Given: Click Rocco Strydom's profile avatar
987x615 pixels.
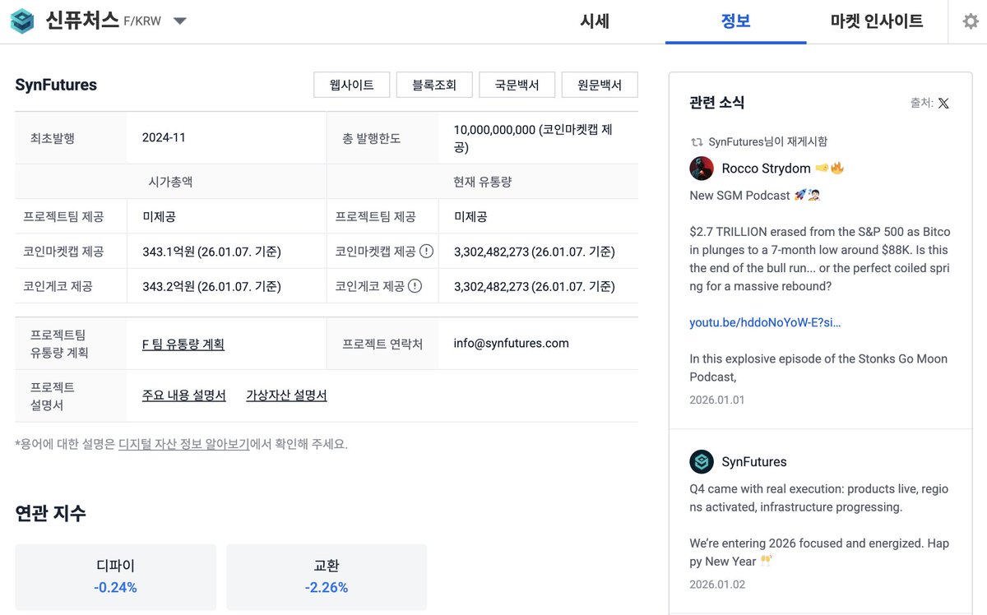Looking at the screenshot, I should pos(702,168).
